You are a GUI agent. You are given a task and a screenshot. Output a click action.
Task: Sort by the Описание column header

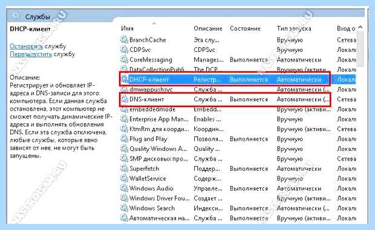point(208,28)
